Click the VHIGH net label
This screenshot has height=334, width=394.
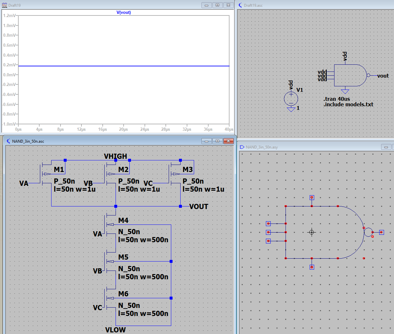116,156
